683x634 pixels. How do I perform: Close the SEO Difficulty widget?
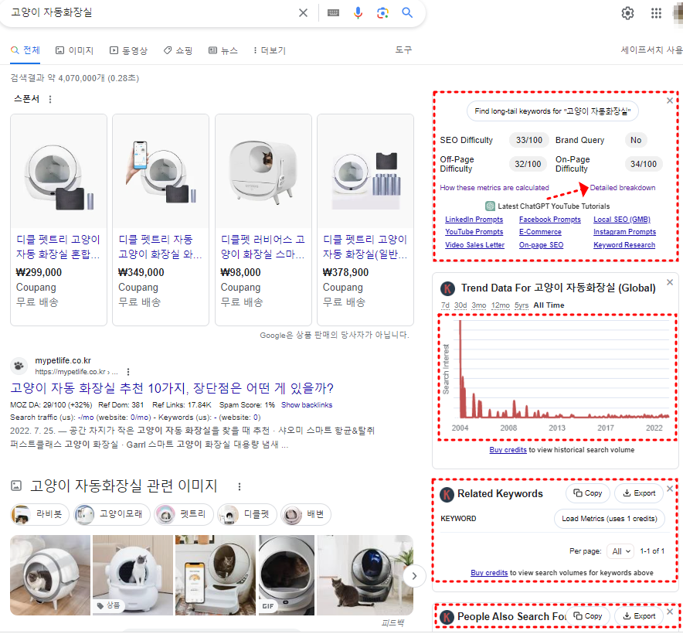click(x=670, y=101)
